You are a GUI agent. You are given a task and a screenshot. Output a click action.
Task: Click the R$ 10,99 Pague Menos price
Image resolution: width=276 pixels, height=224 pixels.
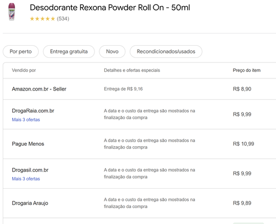(x=243, y=144)
